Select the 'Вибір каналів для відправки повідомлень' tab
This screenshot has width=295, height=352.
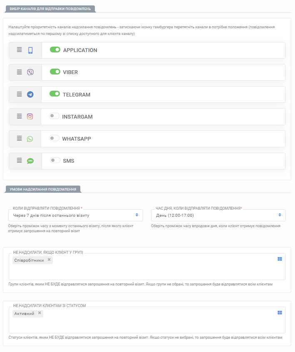[50, 9]
